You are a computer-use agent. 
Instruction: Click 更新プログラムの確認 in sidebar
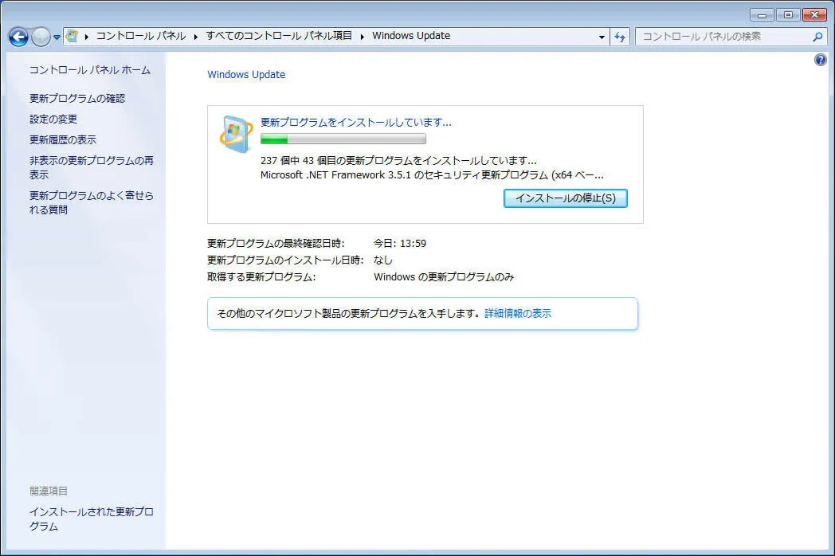click(x=77, y=98)
